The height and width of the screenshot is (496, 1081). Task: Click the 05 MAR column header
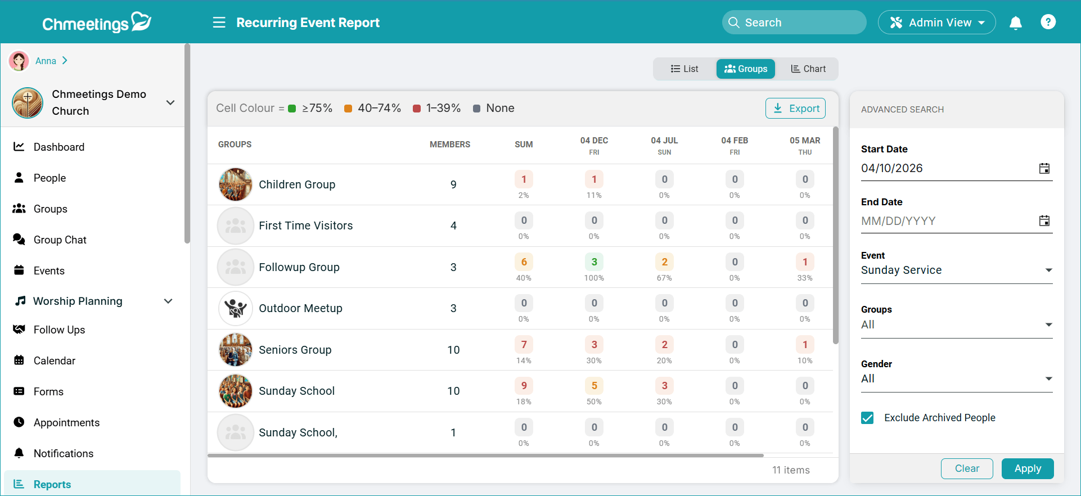pyautogui.click(x=805, y=145)
